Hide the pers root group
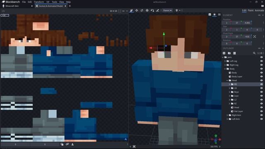Image resolution: width=265 pixels, height=149 pixels. 261,57
